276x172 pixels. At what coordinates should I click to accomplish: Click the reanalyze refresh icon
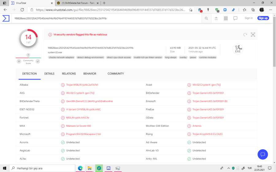[245, 35]
